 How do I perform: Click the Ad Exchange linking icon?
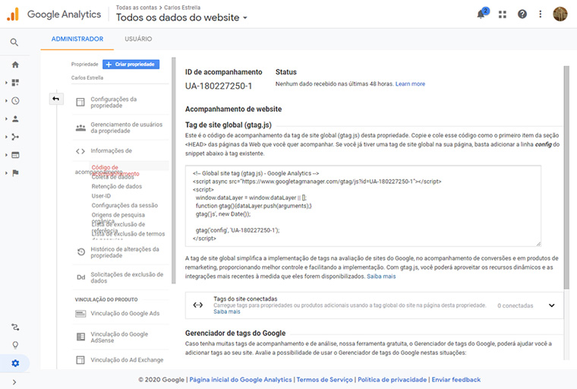(80, 360)
